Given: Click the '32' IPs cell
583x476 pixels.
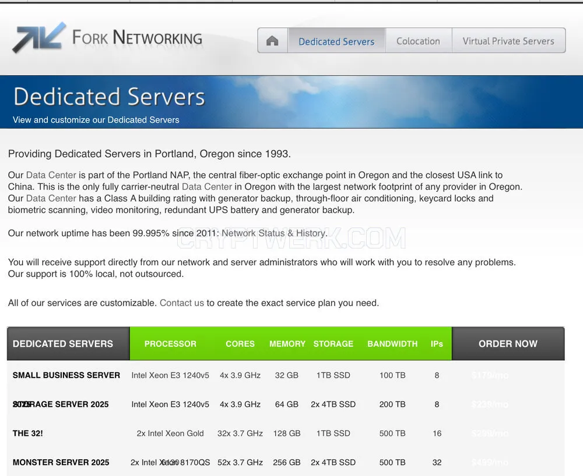Looking at the screenshot, I should 437,462.
